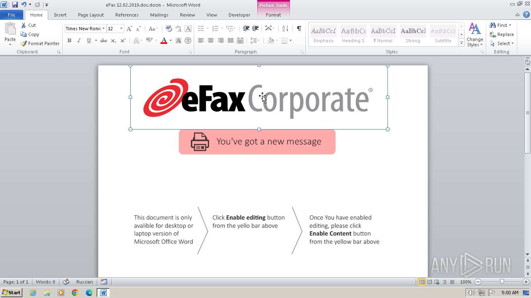Open the font name dropdown
This screenshot has height=298, width=531.
(x=103, y=29)
